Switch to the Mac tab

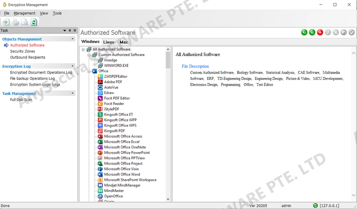pyautogui.click(x=124, y=42)
